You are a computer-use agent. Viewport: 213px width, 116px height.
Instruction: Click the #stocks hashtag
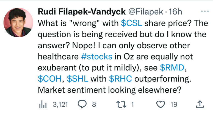pos(96,57)
